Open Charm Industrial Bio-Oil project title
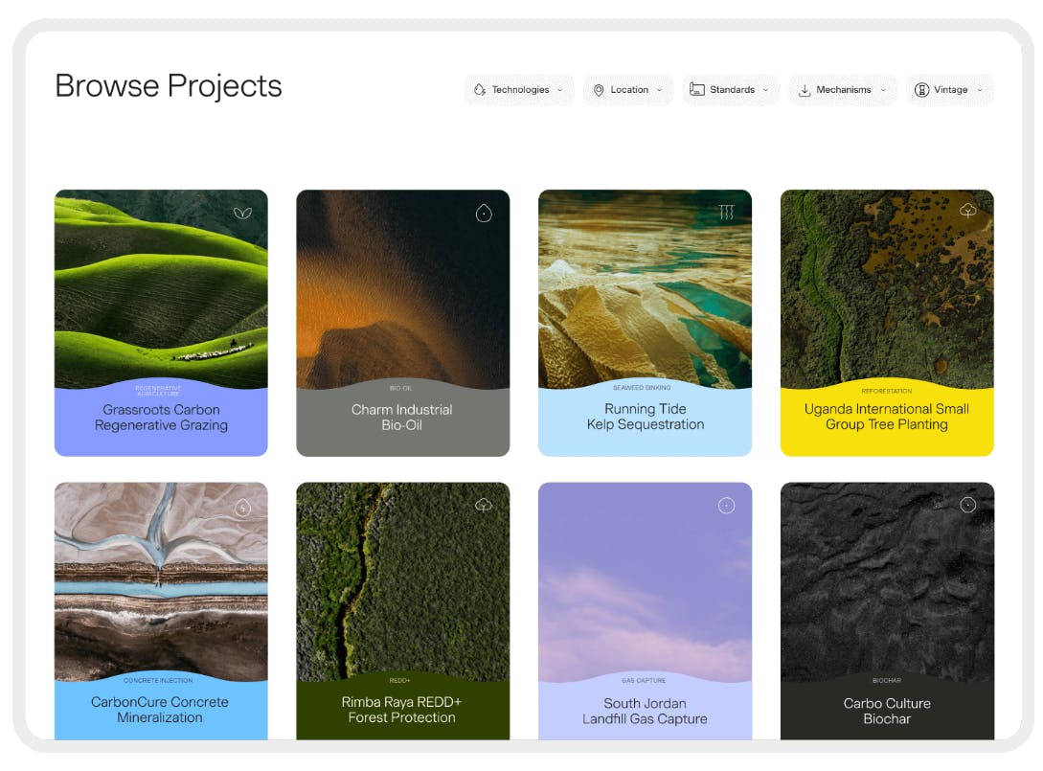 tap(401, 418)
